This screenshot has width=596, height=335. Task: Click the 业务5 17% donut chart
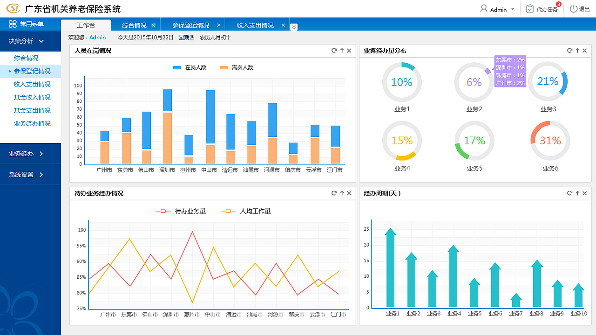474,141
